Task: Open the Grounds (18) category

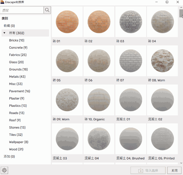Action: tap(18, 69)
